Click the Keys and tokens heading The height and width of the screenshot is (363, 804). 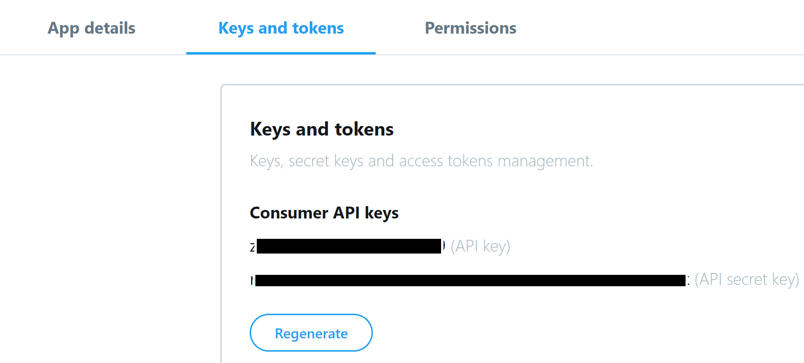tap(322, 128)
